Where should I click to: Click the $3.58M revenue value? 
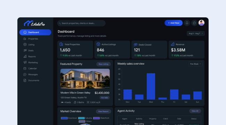click(178, 50)
